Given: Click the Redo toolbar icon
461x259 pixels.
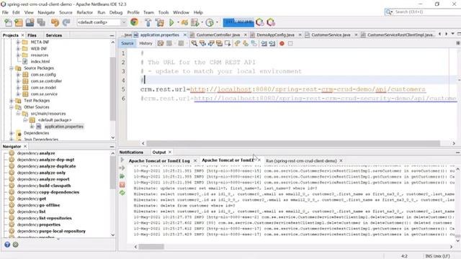Looking at the screenshot, I should point(66,22).
